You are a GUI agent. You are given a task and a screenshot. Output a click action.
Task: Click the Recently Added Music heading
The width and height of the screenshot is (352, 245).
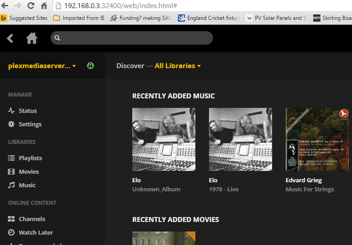click(174, 96)
